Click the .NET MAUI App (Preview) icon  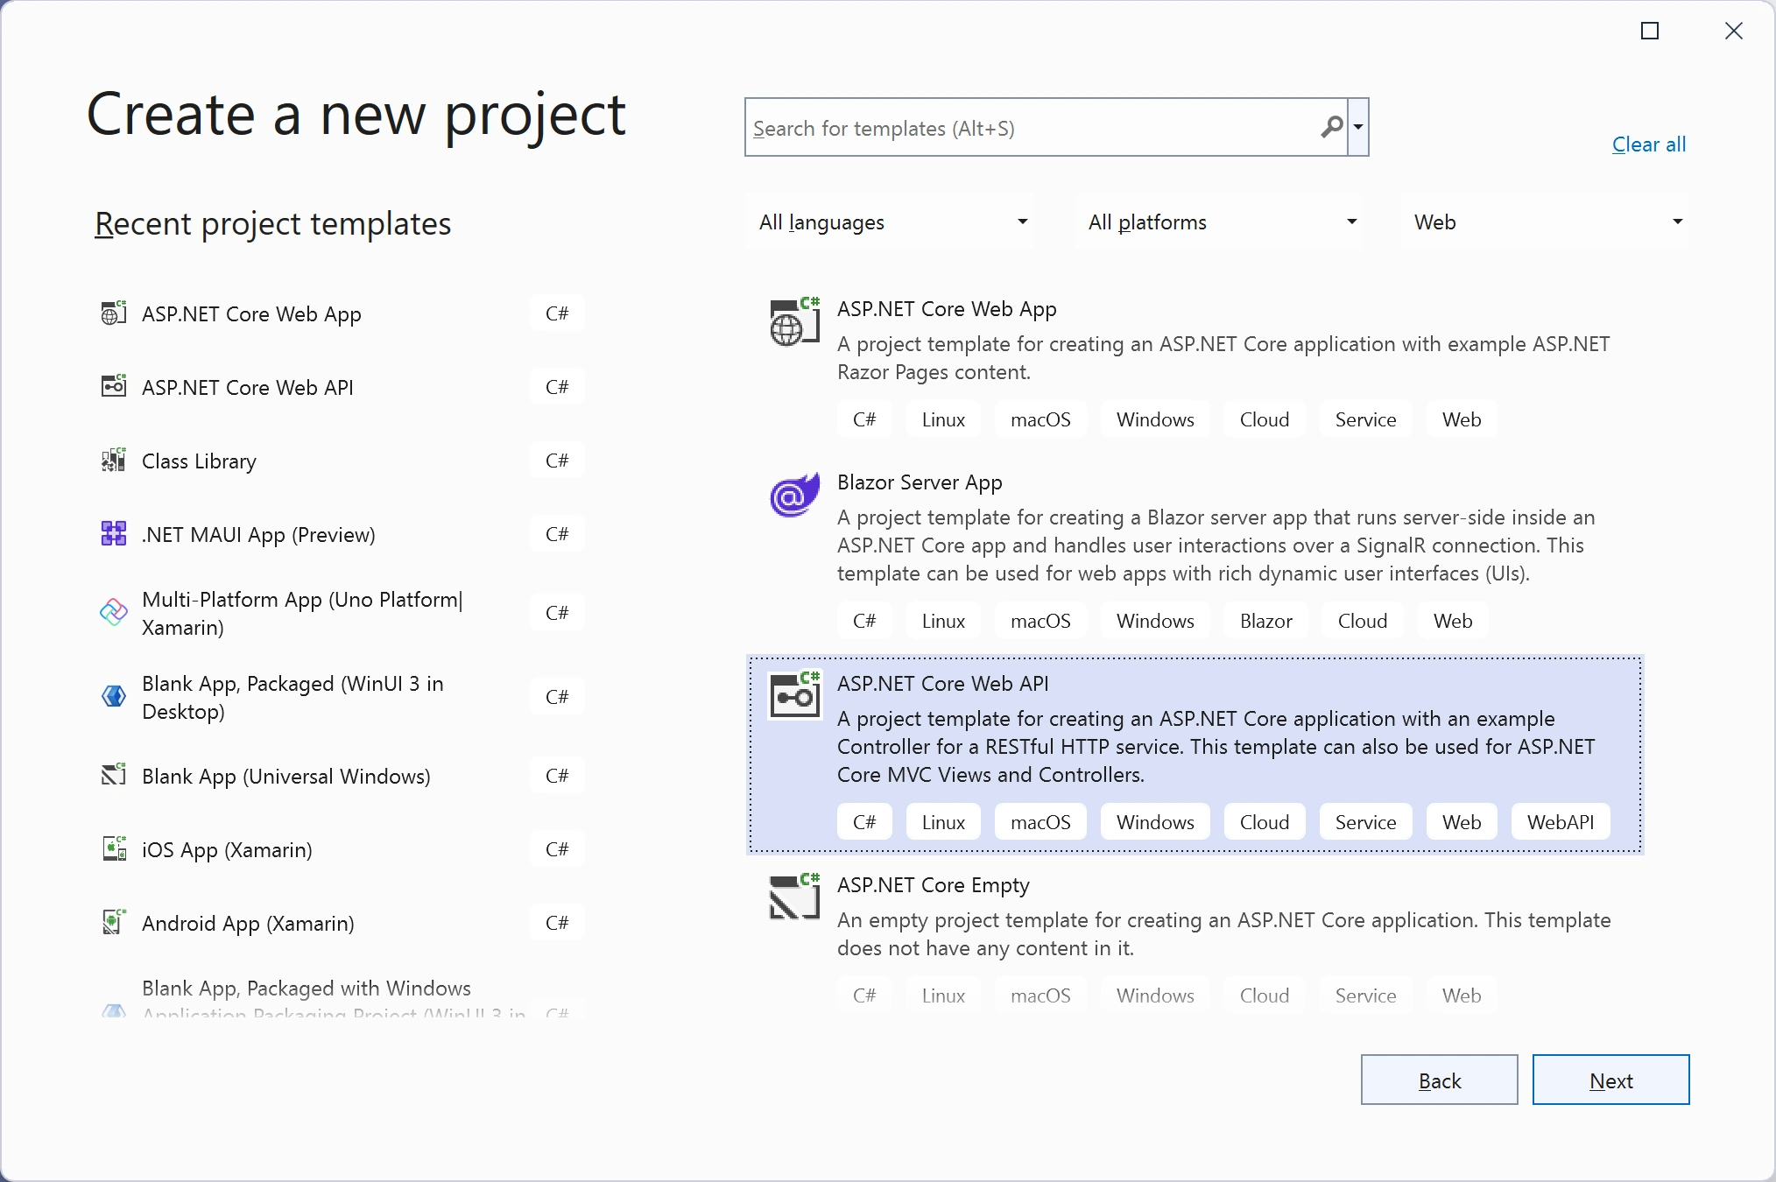point(114,533)
